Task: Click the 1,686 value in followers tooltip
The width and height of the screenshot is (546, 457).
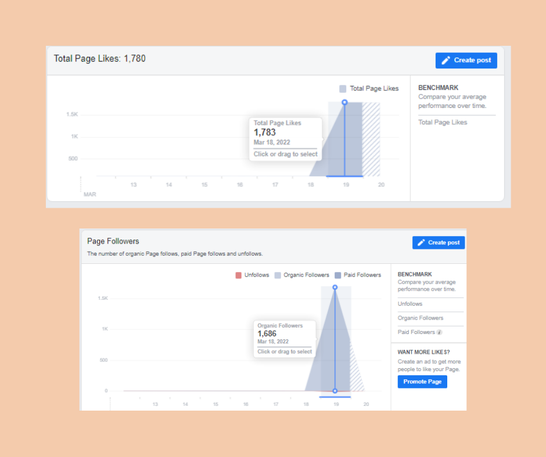Action: click(x=267, y=334)
